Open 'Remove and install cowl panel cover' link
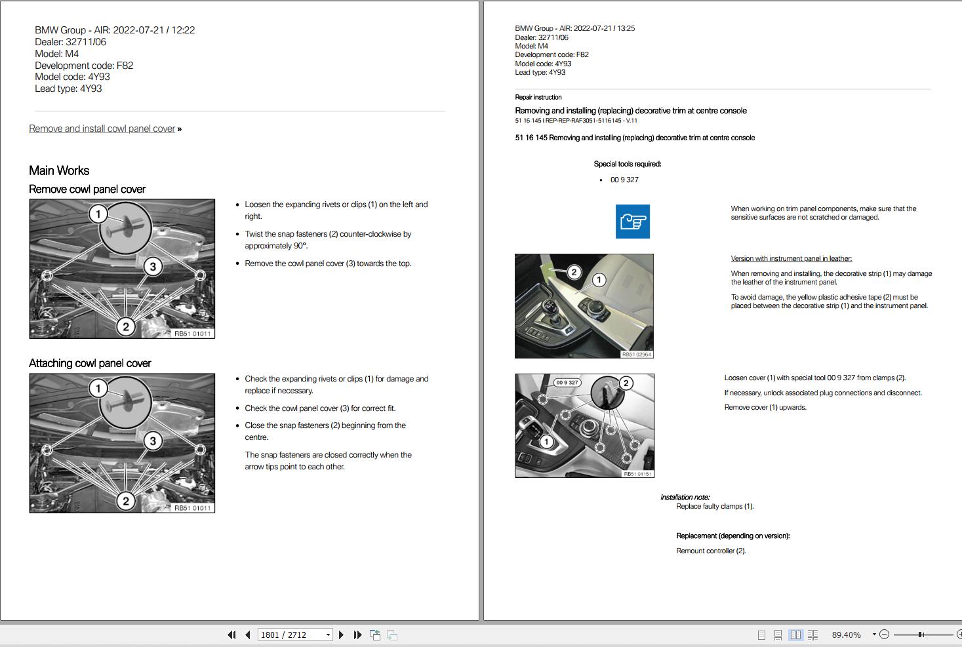The image size is (962, 647). 102,128
